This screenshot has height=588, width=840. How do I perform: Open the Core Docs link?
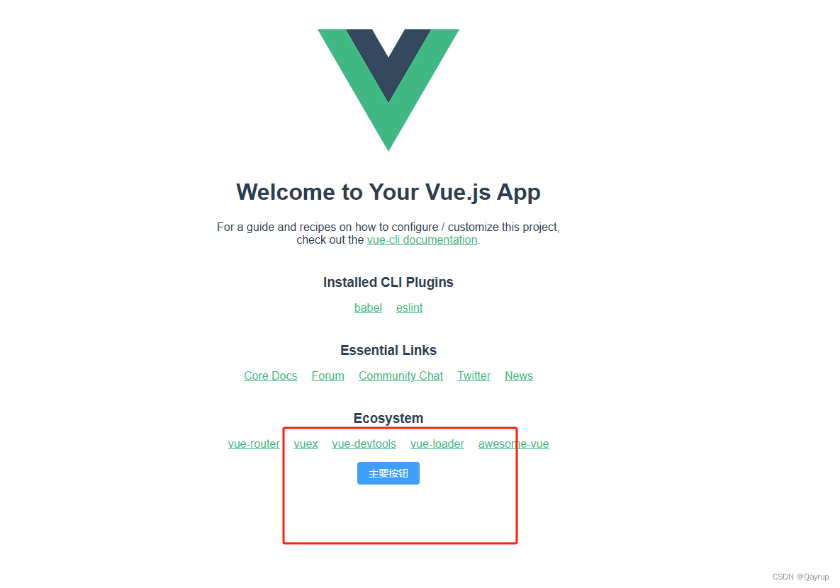pyautogui.click(x=271, y=376)
